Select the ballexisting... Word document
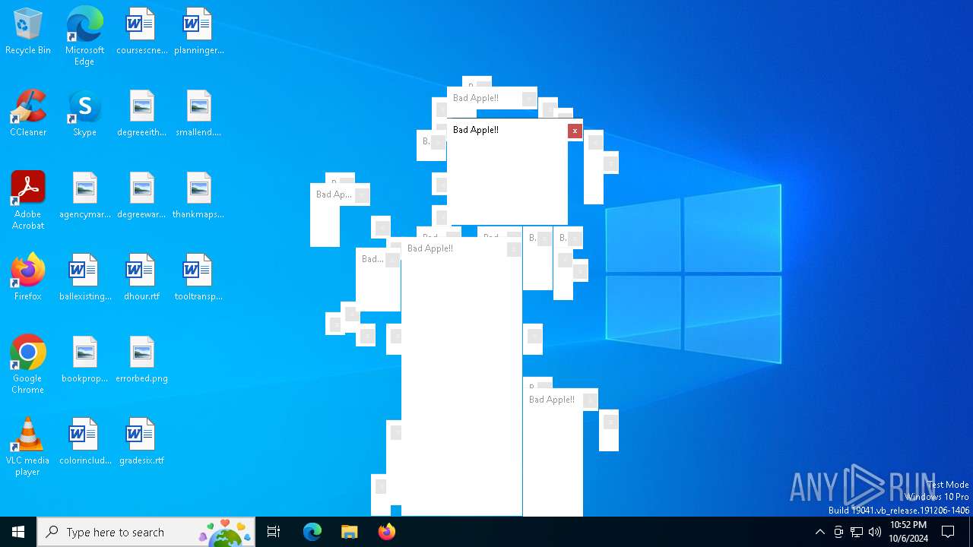 point(84,277)
